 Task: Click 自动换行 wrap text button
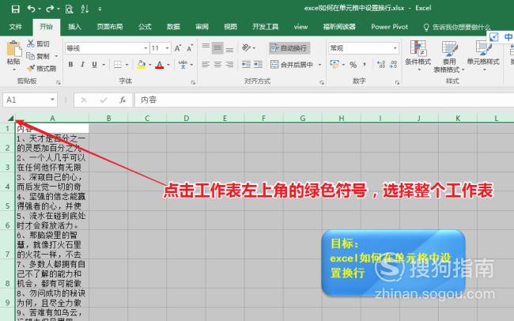click(x=289, y=48)
